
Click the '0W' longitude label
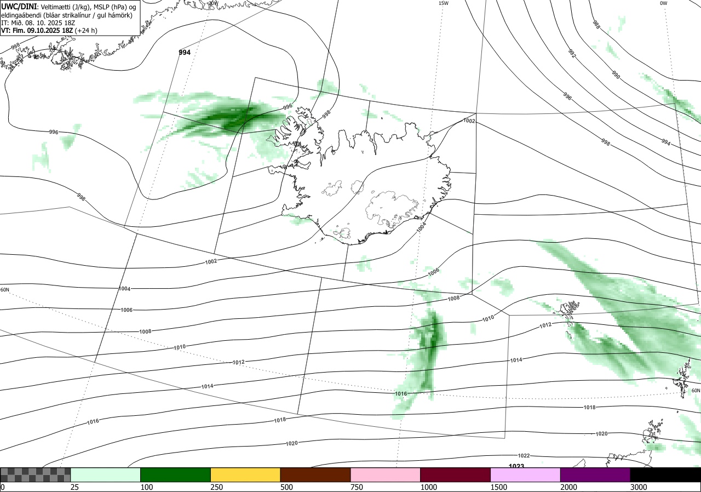click(x=664, y=3)
